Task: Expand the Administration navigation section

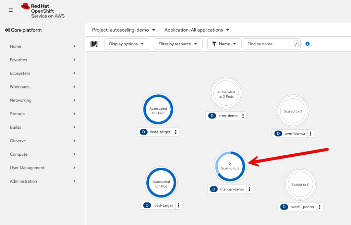Action: pyautogui.click(x=43, y=181)
